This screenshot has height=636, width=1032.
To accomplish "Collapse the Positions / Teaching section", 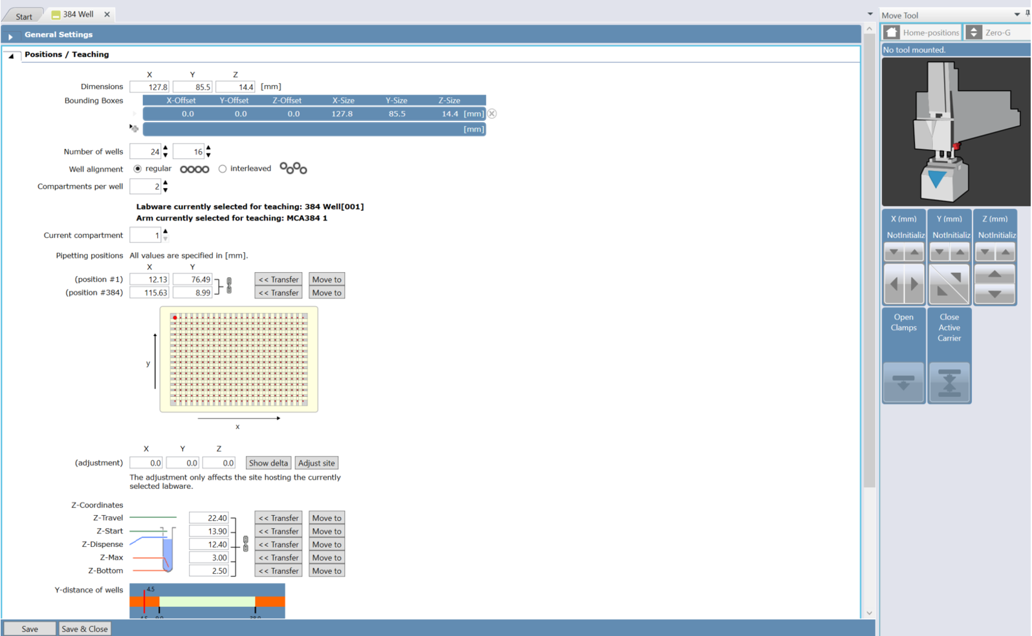I will 11,56.
